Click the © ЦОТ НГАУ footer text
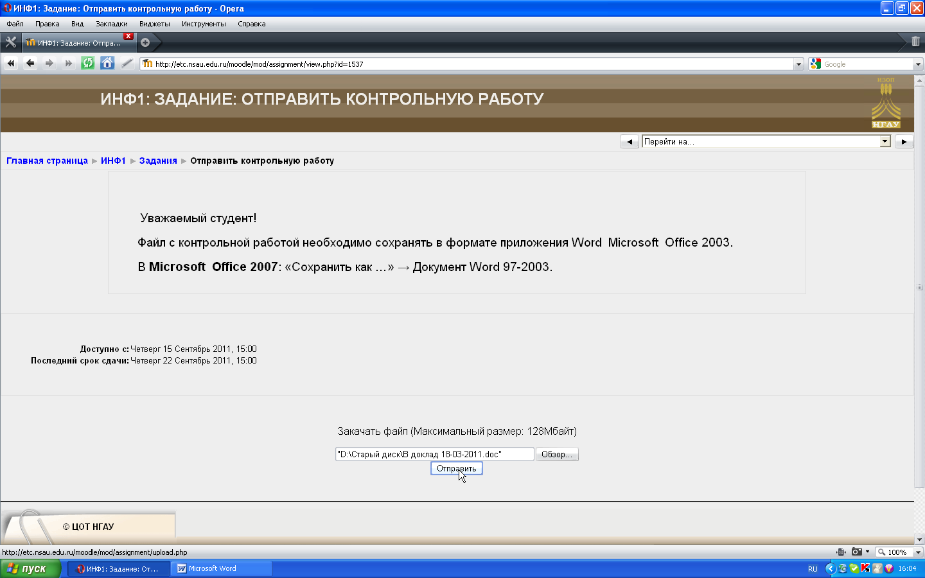The height and width of the screenshot is (578, 925). click(x=88, y=527)
